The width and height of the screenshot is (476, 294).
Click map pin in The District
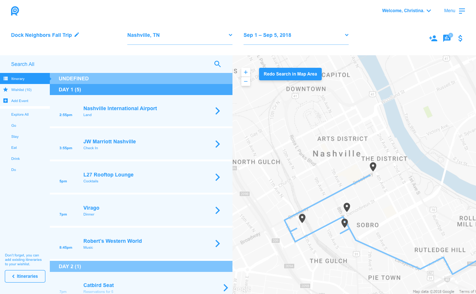pos(373,167)
